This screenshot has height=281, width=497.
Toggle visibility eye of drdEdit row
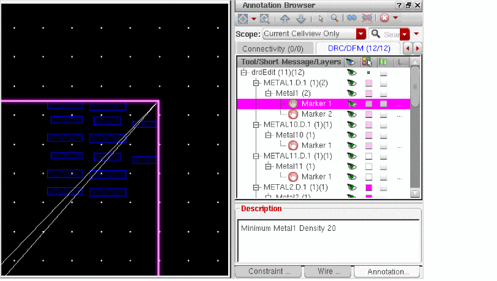click(x=351, y=73)
